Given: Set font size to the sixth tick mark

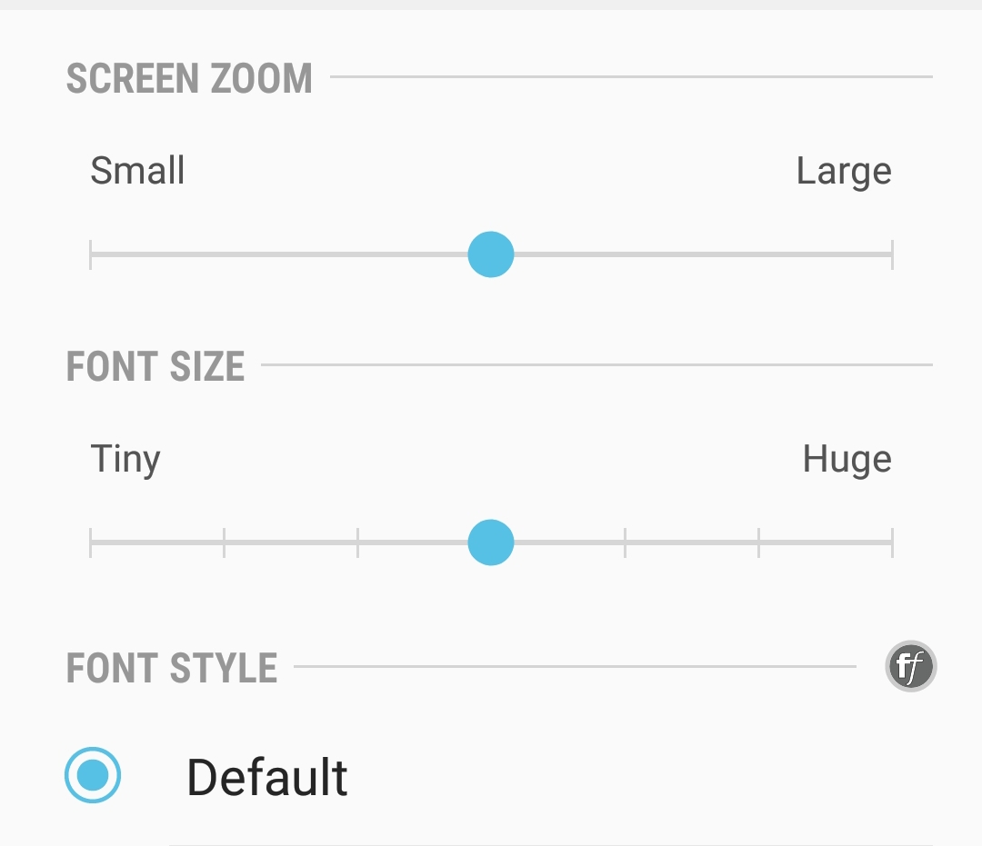Looking at the screenshot, I should click(758, 542).
